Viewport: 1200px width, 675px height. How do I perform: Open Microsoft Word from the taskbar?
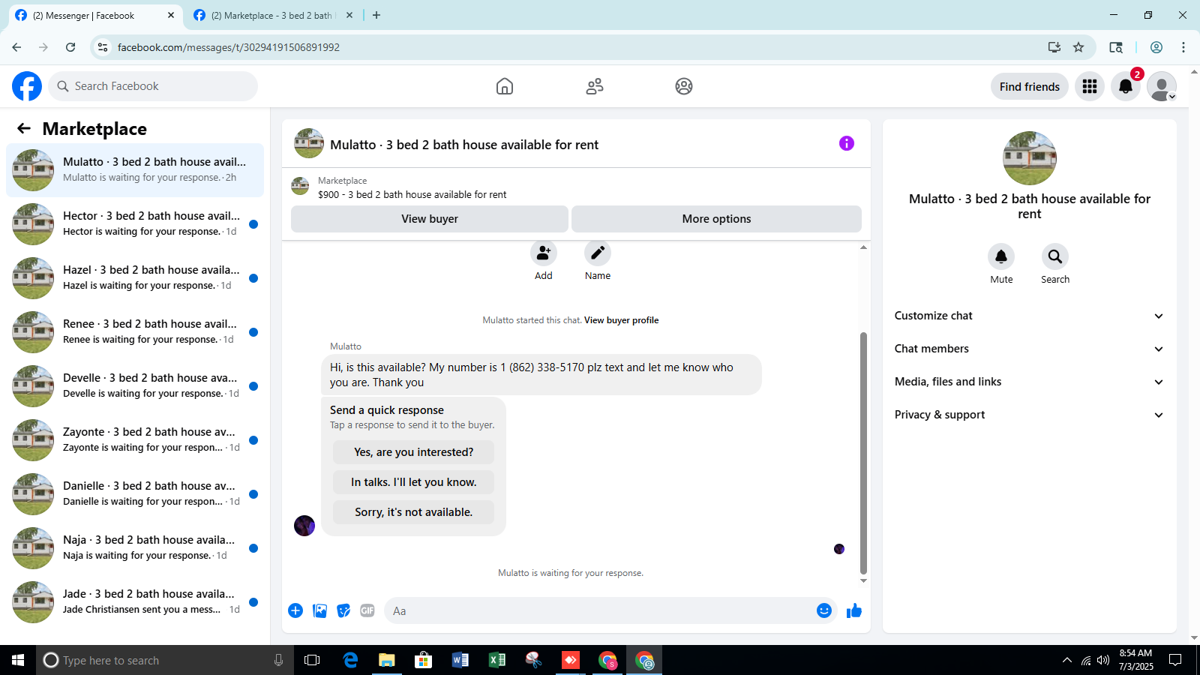[460, 660]
